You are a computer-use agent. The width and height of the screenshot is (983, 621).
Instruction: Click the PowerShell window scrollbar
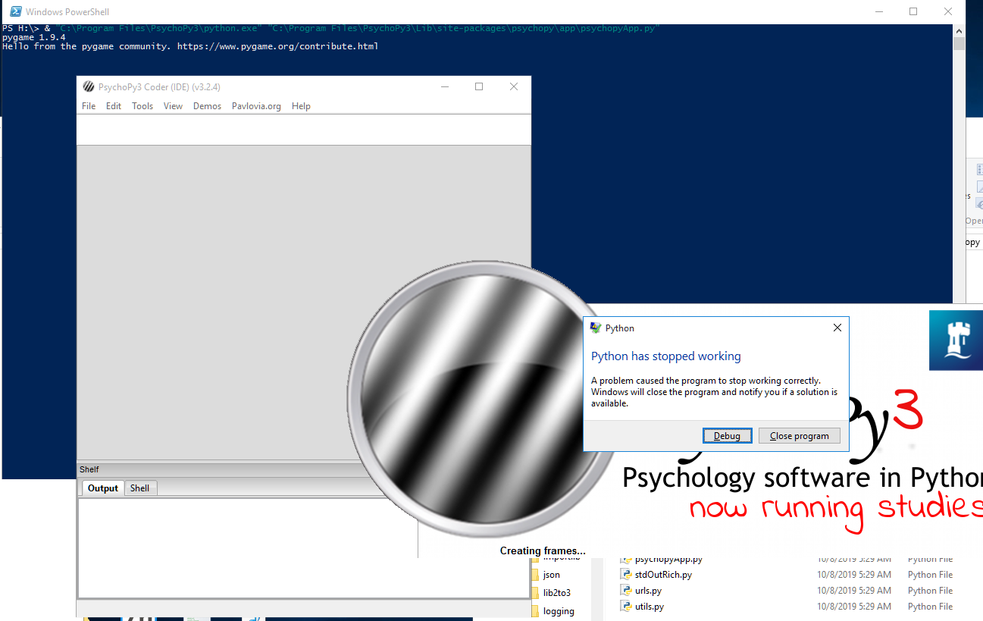click(x=958, y=42)
